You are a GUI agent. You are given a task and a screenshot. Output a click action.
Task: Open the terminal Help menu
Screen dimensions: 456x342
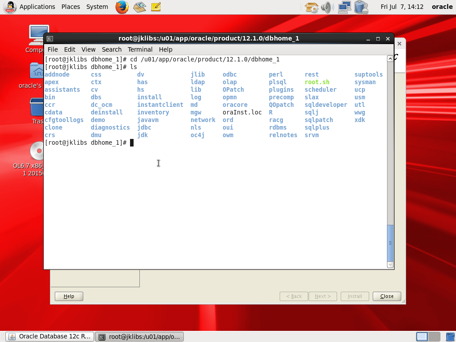(x=166, y=49)
